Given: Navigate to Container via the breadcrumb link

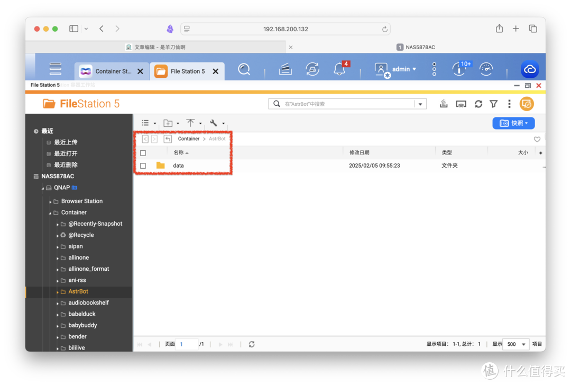Looking at the screenshot, I should (x=188, y=139).
